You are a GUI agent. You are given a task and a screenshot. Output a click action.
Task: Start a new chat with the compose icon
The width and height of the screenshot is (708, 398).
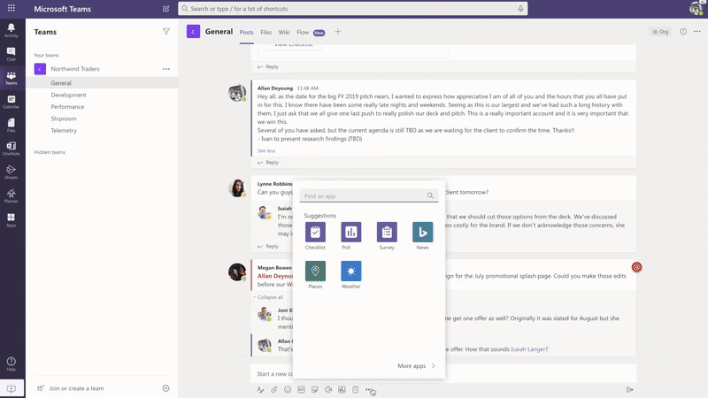[x=166, y=9]
